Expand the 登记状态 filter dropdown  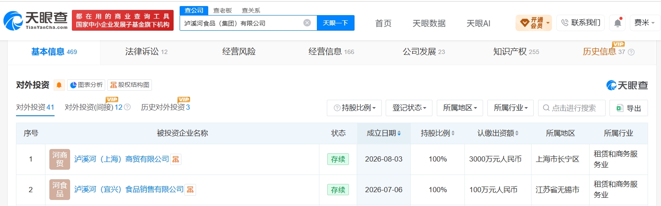pos(409,108)
